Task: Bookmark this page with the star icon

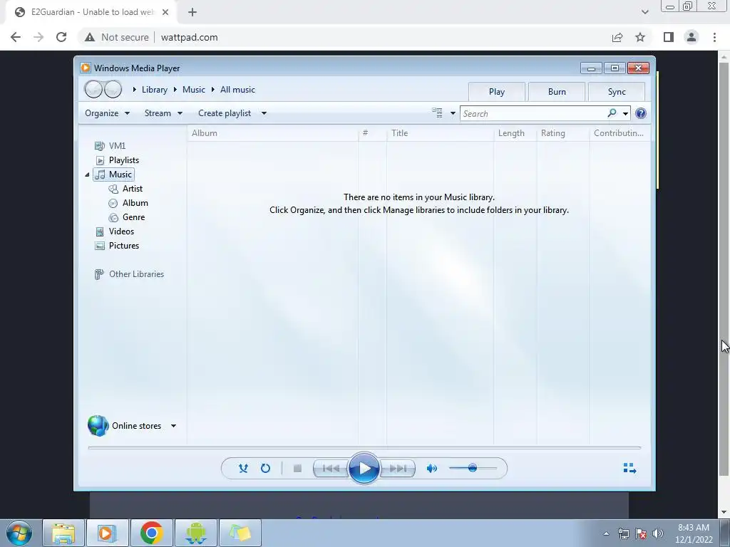Action: (x=640, y=37)
